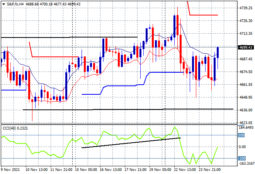Click the 15 Nov 05:00 time label
Viewport: 255px width, 174px height.
[x=86, y=170]
